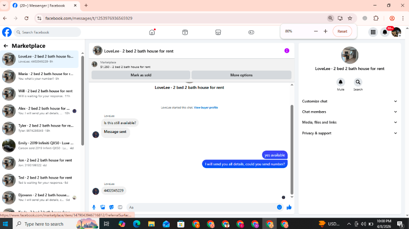
Task: Open Microsoft Edge from taskbar
Action: pos(136,224)
